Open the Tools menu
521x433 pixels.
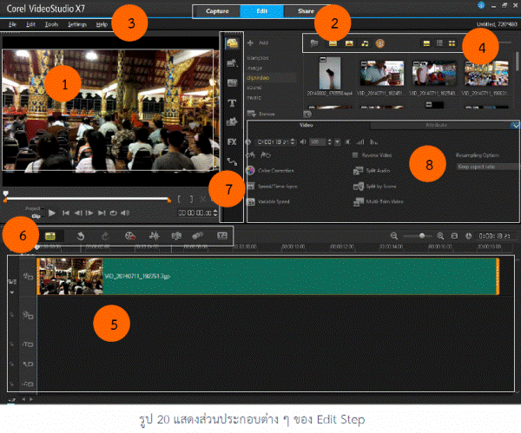[x=51, y=24]
